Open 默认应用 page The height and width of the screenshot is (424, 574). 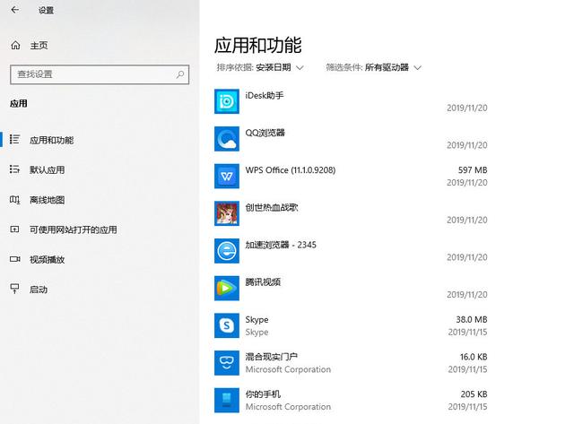coord(48,170)
